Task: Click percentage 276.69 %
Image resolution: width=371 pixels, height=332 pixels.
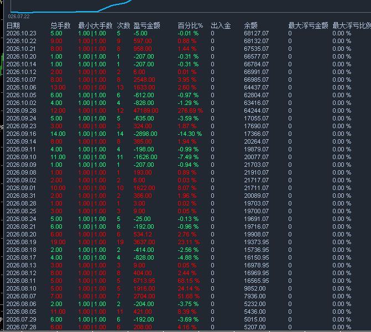Action: 190,110
